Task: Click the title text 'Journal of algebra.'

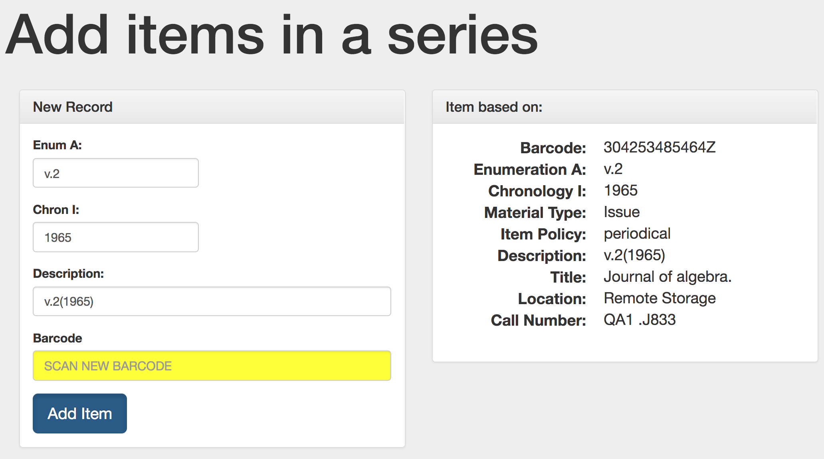Action: click(668, 277)
